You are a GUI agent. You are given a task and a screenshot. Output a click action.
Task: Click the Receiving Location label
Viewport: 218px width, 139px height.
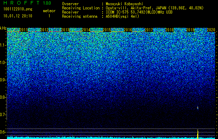click(x=81, y=8)
